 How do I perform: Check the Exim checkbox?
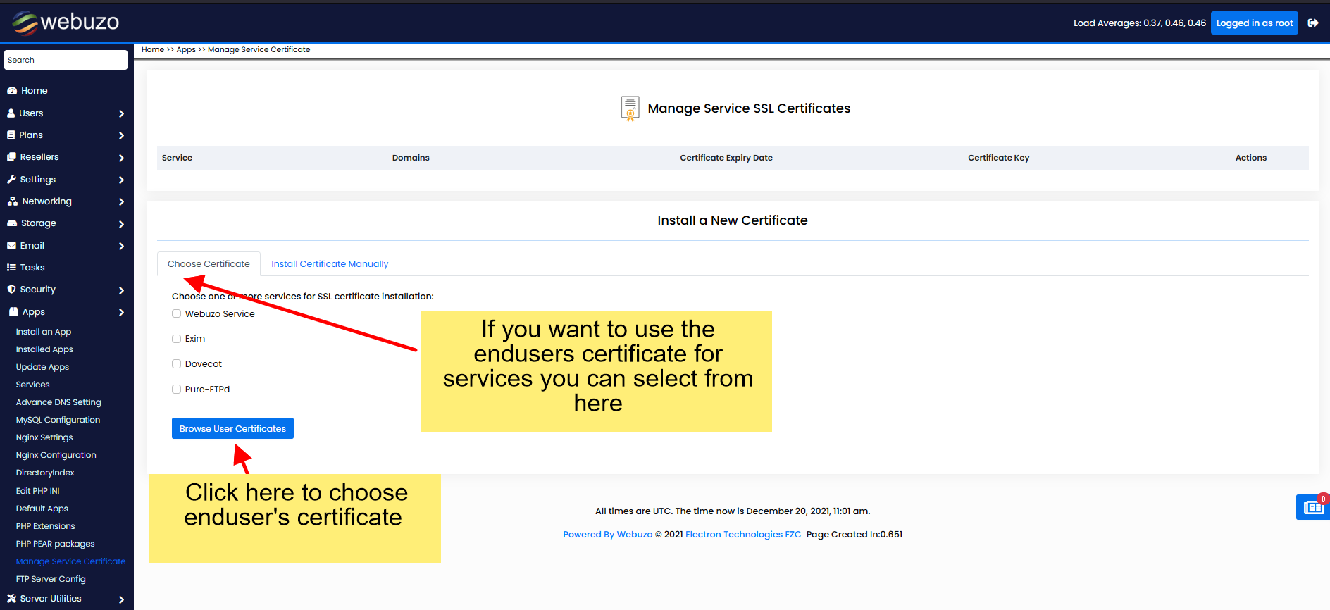click(x=176, y=339)
